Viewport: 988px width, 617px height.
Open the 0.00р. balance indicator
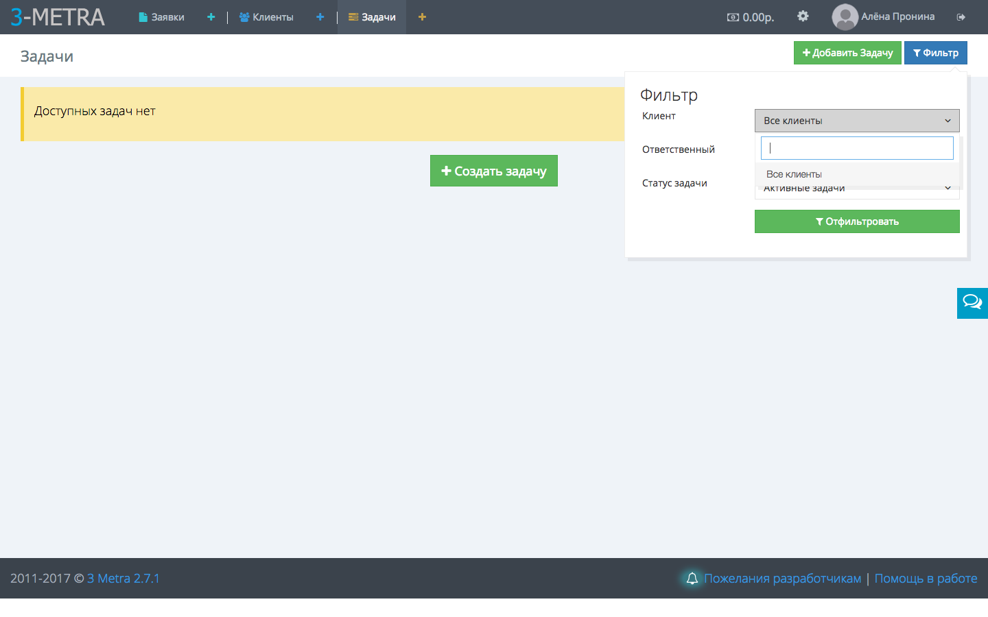751,17
